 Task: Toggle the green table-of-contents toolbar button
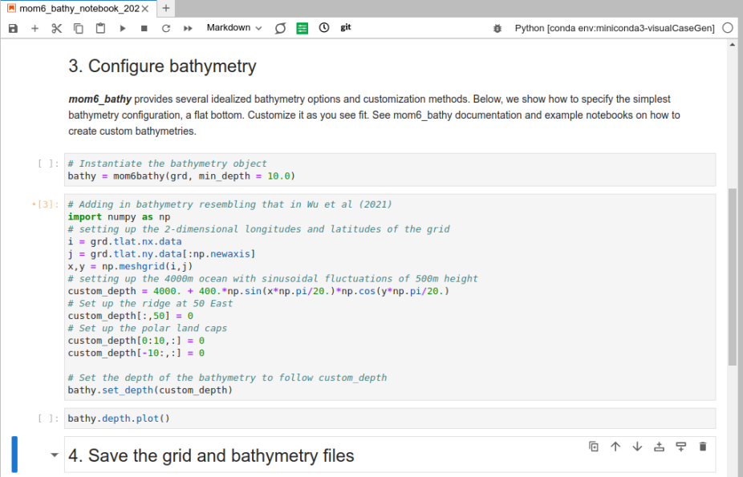(302, 28)
